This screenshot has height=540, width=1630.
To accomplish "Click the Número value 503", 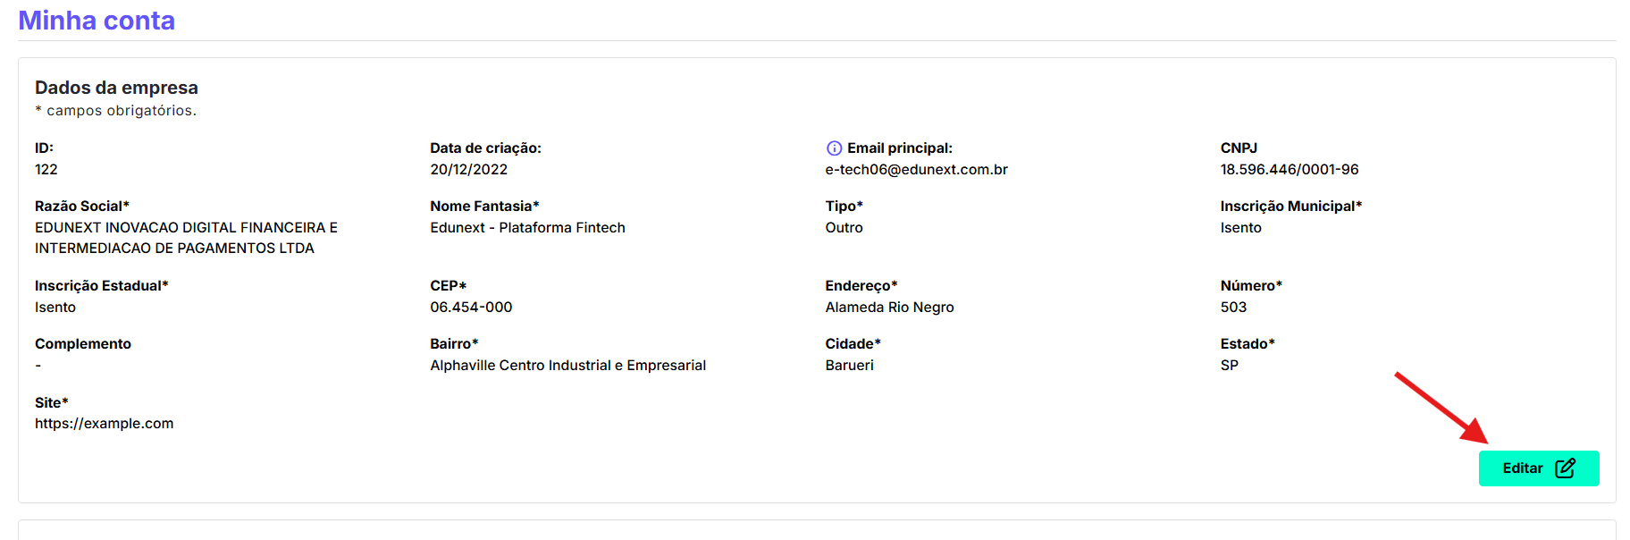I will (1233, 308).
